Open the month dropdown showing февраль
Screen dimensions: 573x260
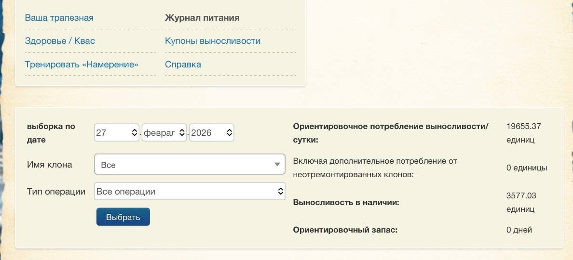[164, 132]
